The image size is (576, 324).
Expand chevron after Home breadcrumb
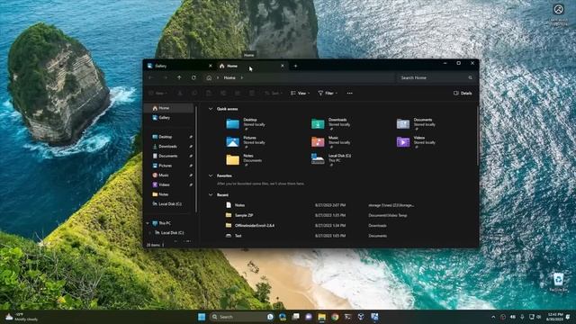point(242,78)
